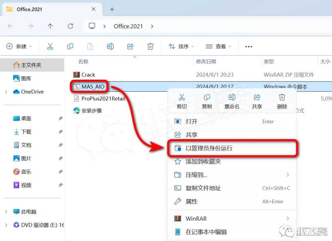Viewport: 332px width, 241px height.
Task: Click 共享 icon at context menu top
Action: [x=257, y=101]
